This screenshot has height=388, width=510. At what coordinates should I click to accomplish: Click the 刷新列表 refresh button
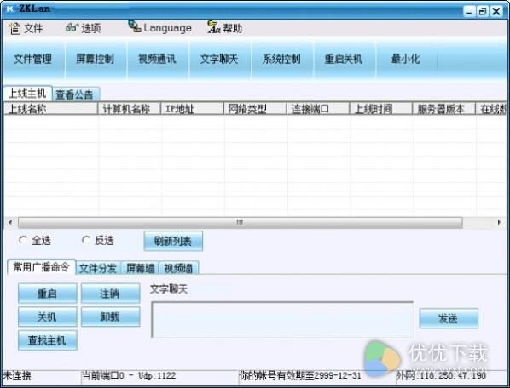click(173, 241)
